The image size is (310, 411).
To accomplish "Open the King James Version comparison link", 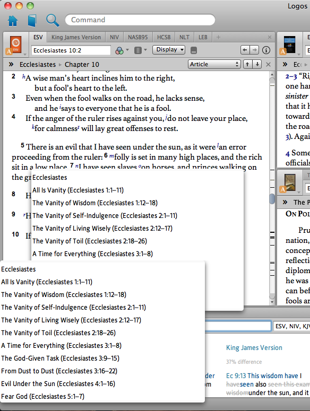I will pyautogui.click(x=254, y=348).
